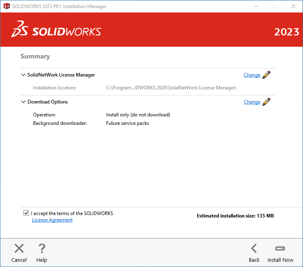Go back using the Back arrow icon
Screen dimensions: 303x267
coord(254,248)
